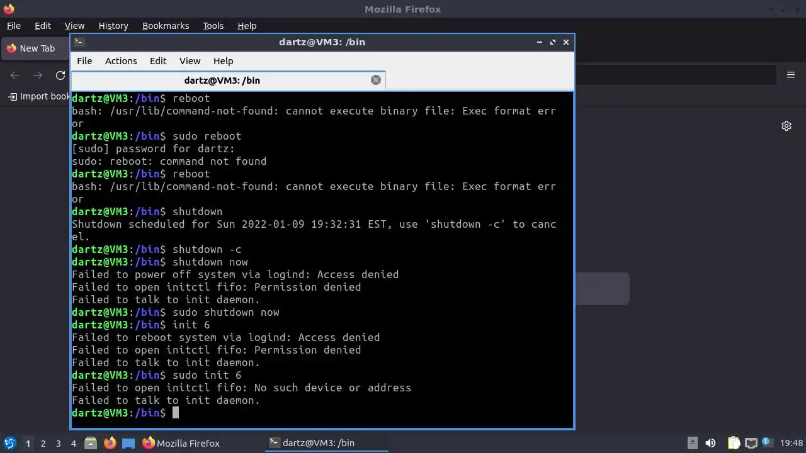806x453 pixels.
Task: Open Firefox Bookmarks menu
Action: (x=166, y=26)
